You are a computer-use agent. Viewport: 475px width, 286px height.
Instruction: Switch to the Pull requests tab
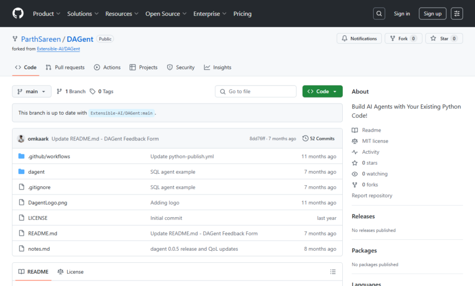click(65, 67)
